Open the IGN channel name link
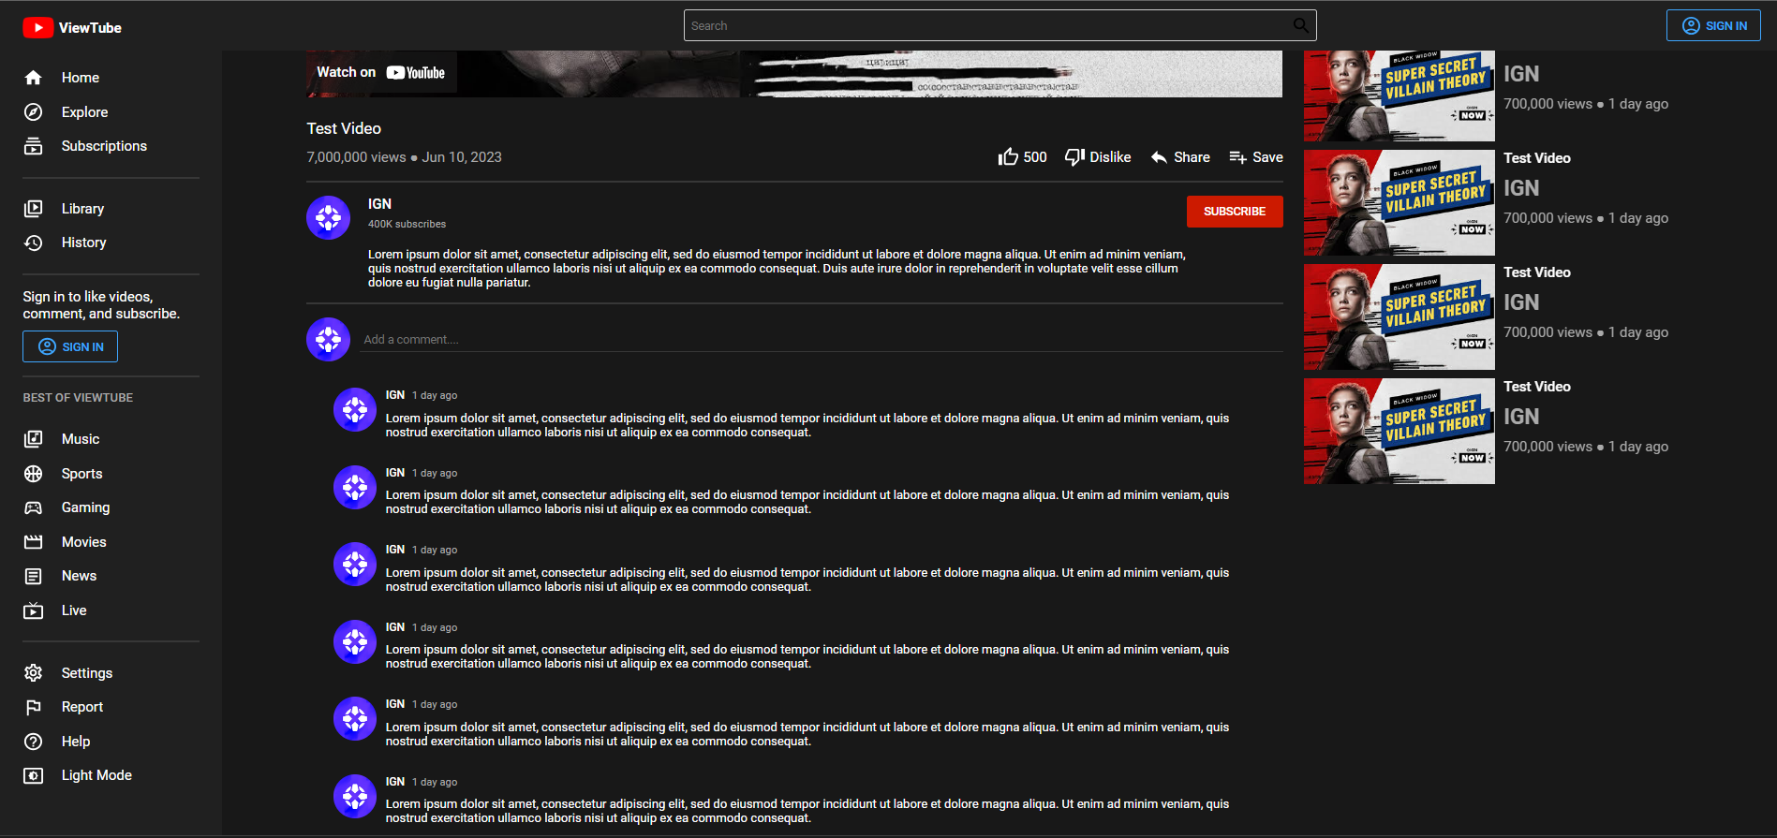Screen dimensions: 1777x838 (379, 204)
